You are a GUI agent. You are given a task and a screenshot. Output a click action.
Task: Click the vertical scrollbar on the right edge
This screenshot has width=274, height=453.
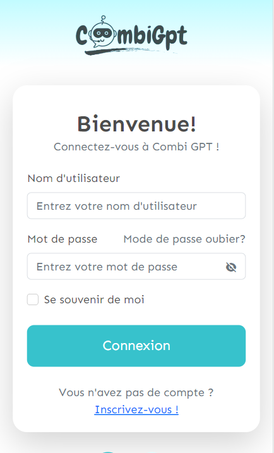click(272, 226)
